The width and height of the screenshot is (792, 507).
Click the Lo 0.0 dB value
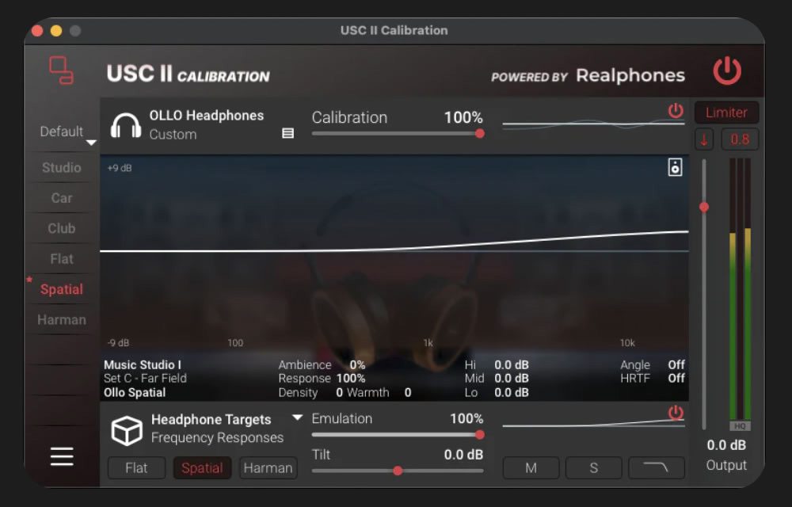(x=511, y=392)
